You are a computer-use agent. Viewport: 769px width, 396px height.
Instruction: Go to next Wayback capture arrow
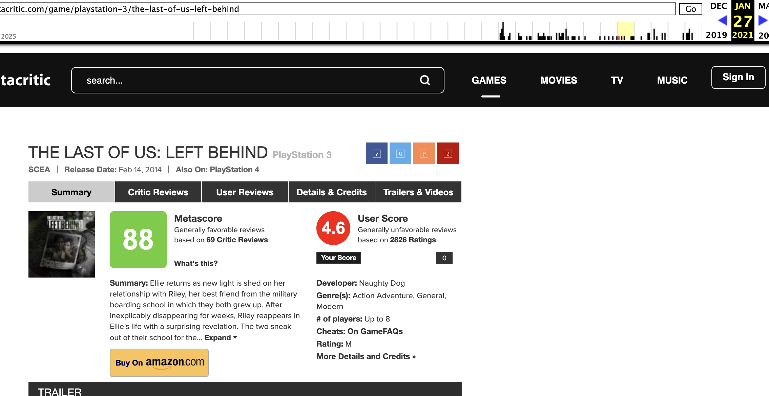(x=763, y=21)
